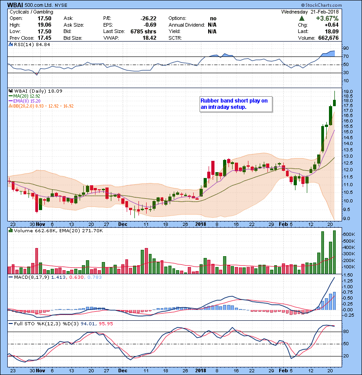Click the StockCharts.com copyright watermark link
Image resolution: width=362 pixels, height=375 pixels.
[322, 5]
